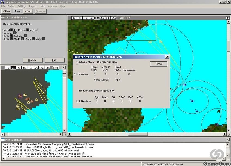Select the blue aircraft inside the smallest range circle

pyautogui.click(x=192, y=101)
